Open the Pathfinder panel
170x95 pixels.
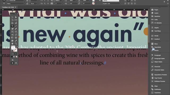click(x=156, y=89)
